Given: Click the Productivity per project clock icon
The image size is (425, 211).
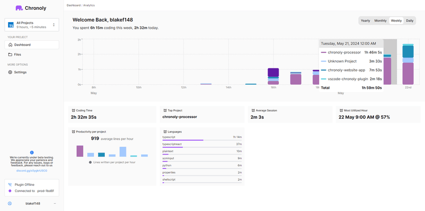Looking at the screenshot, I should pos(73,132).
